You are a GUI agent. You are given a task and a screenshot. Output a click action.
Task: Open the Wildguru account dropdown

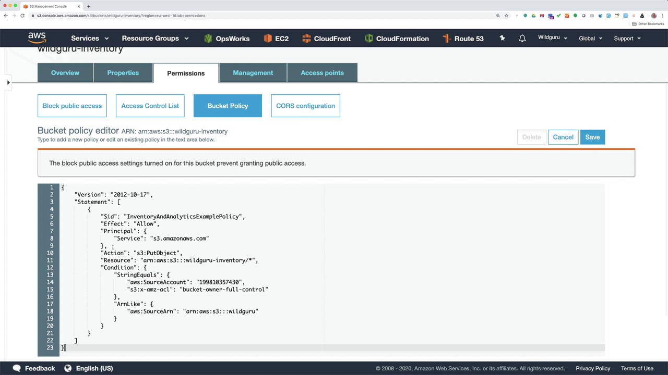pyautogui.click(x=553, y=38)
